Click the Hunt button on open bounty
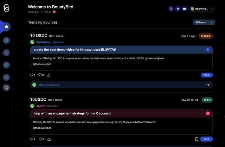 (206, 139)
